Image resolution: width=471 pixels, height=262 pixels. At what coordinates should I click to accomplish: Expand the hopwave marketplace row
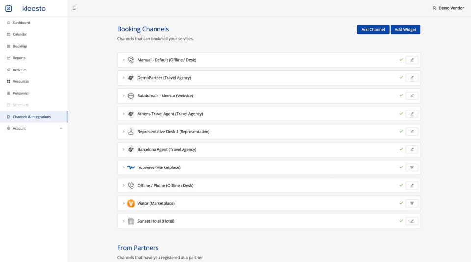tap(124, 167)
